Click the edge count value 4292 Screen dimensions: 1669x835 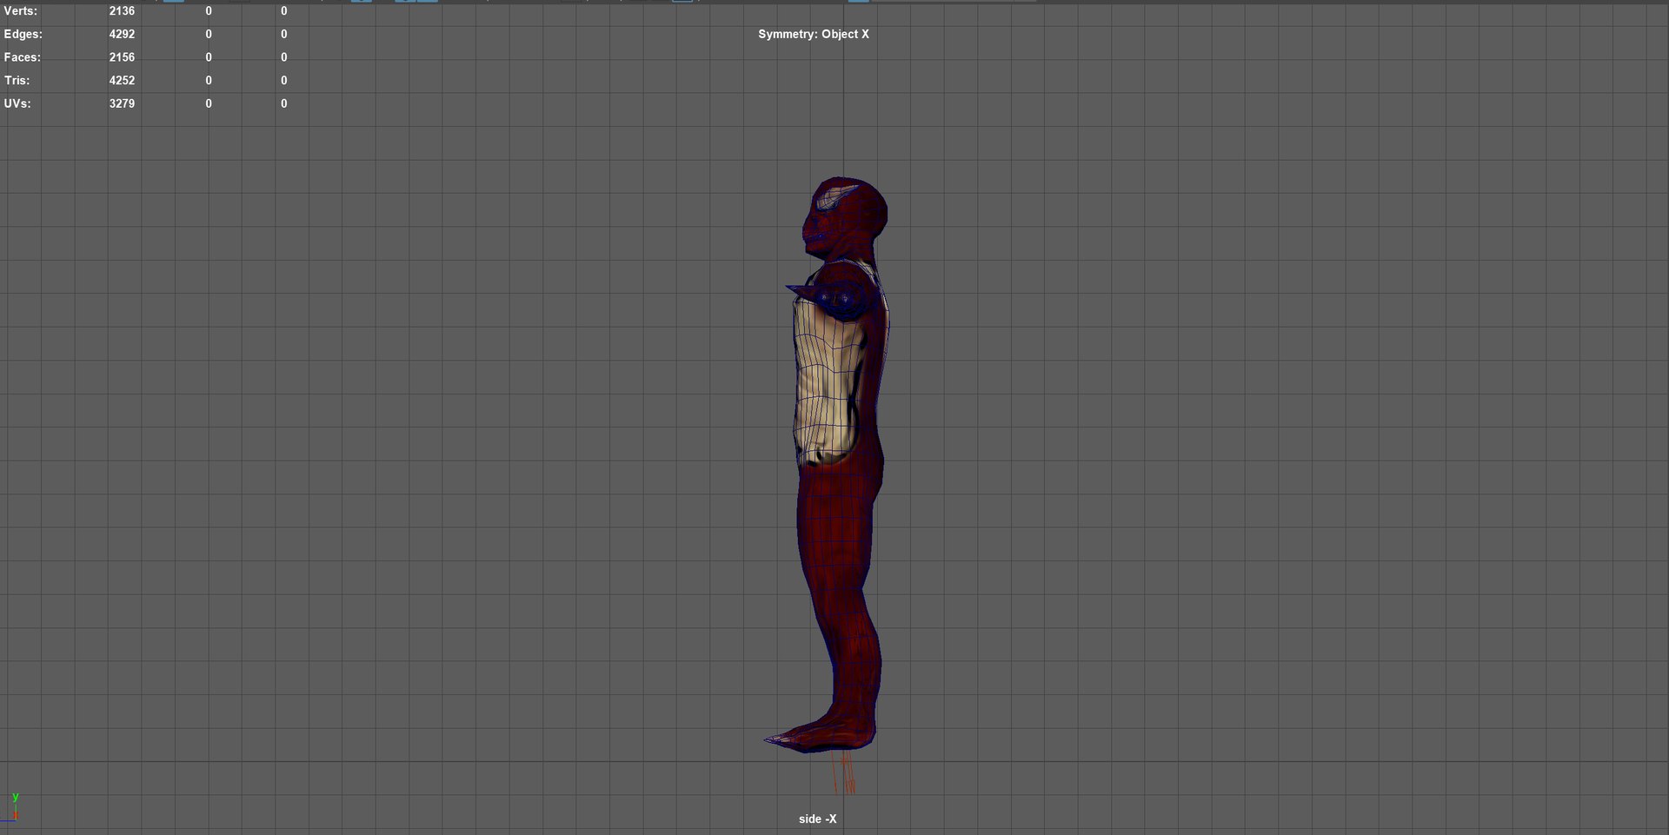tap(122, 34)
